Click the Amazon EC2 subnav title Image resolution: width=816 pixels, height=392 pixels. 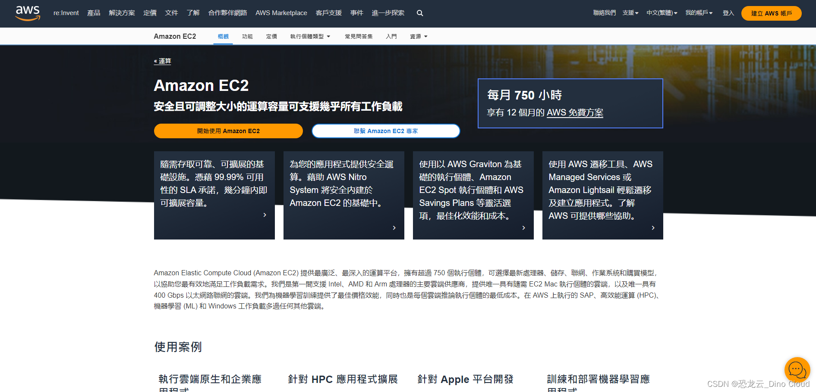[x=175, y=36]
